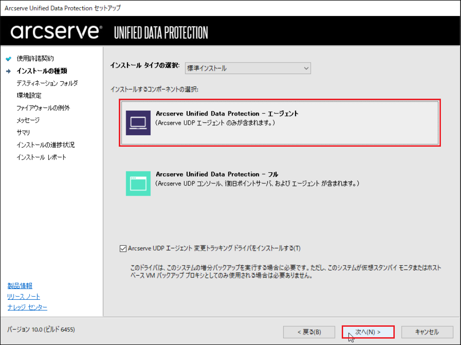Image resolution: width=461 pixels, height=345 pixels.
Task: Select the インストール レポート step
Action: point(42,157)
